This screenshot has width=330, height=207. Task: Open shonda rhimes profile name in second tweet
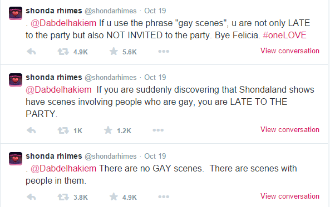pos(54,77)
